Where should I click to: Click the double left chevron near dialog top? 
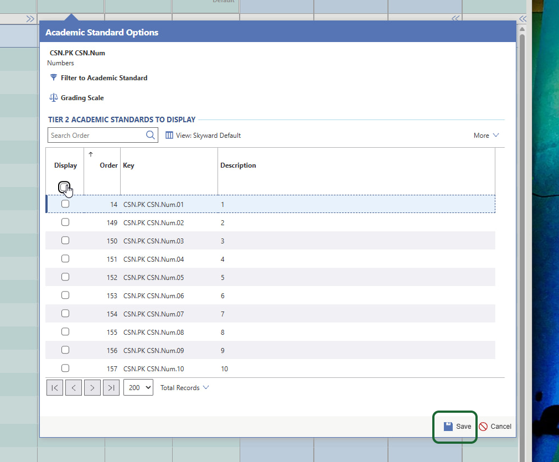(456, 18)
